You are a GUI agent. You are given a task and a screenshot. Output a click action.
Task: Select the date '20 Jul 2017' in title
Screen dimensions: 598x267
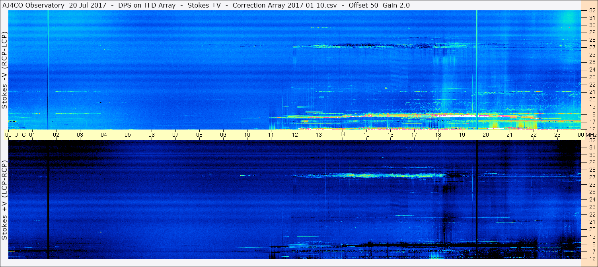[x=88, y=5]
